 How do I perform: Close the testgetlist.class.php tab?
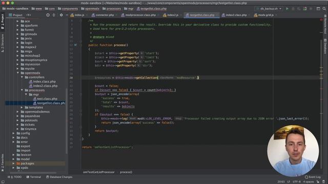[217, 15]
